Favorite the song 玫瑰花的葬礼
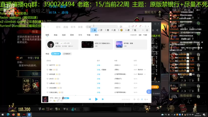 pos(48,92)
